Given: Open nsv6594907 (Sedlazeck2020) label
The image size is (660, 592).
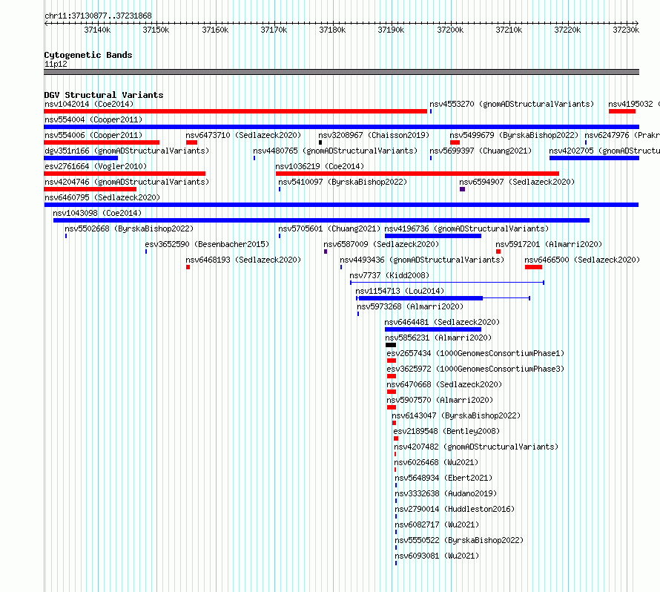Looking at the screenshot, I should tap(517, 182).
